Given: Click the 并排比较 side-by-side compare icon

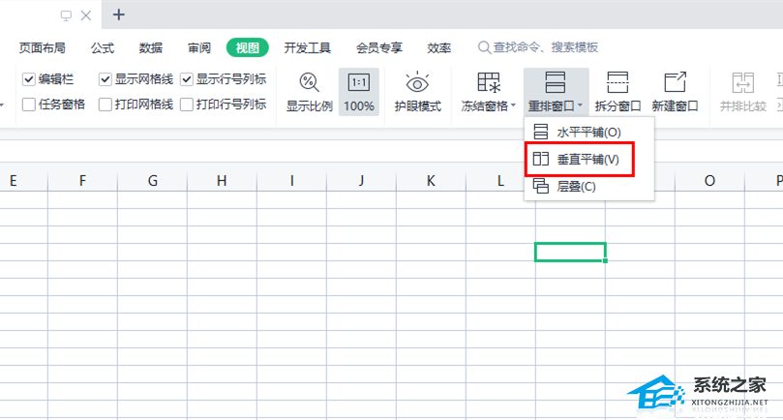Looking at the screenshot, I should (742, 83).
